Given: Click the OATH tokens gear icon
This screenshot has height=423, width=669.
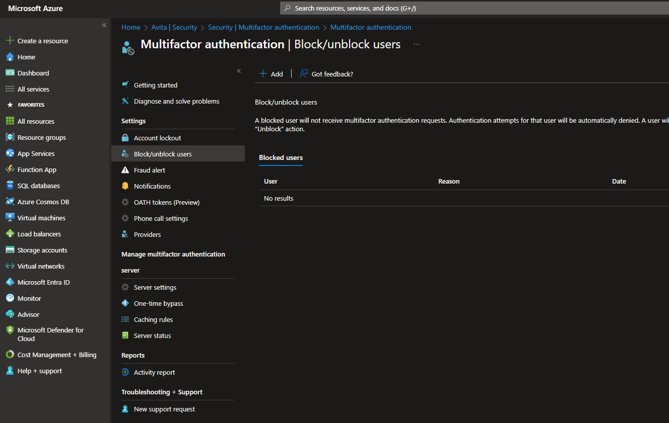Looking at the screenshot, I should click(125, 202).
